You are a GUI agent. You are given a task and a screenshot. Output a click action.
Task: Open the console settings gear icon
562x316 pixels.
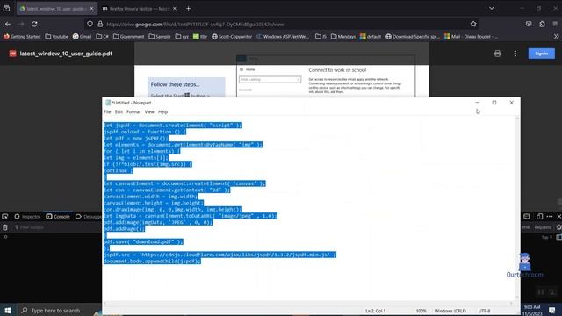pyautogui.click(x=558, y=227)
